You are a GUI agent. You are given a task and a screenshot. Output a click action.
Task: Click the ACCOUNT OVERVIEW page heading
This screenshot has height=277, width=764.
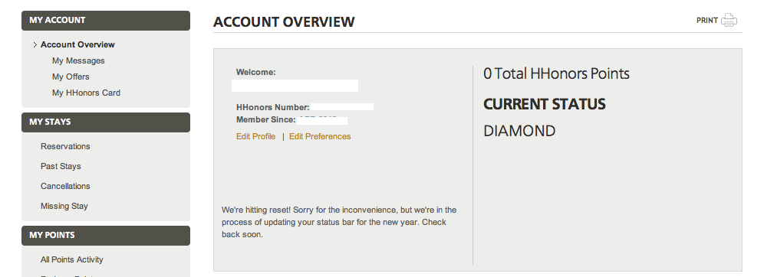pos(284,22)
